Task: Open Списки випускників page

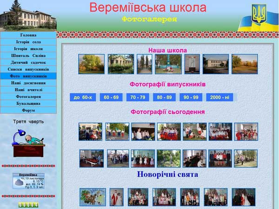Action: pyautogui.click(x=28, y=69)
